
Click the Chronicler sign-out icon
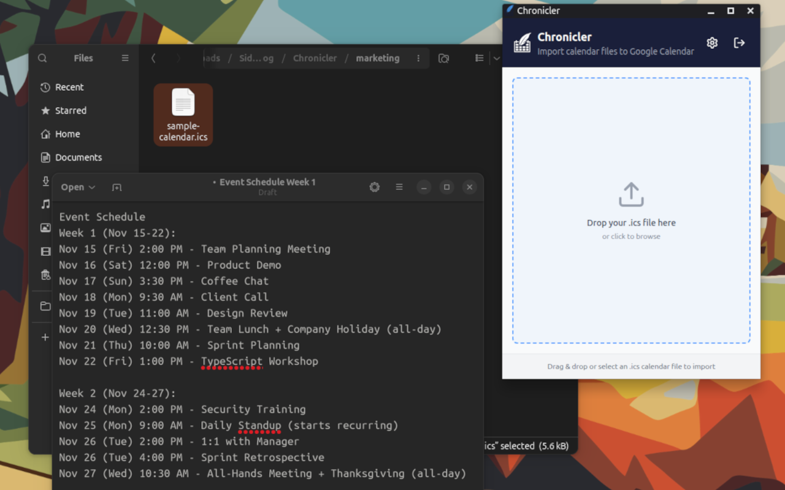point(739,43)
